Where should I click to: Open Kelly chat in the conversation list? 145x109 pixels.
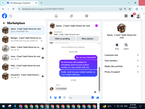click(x=23, y=67)
